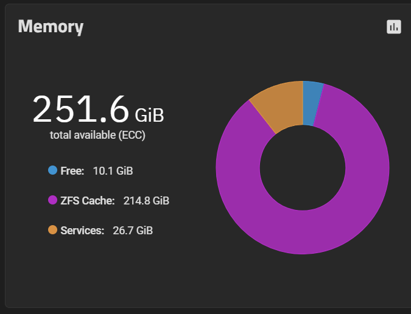
Task: Click the ECC text in parentheses
Action: coord(132,135)
